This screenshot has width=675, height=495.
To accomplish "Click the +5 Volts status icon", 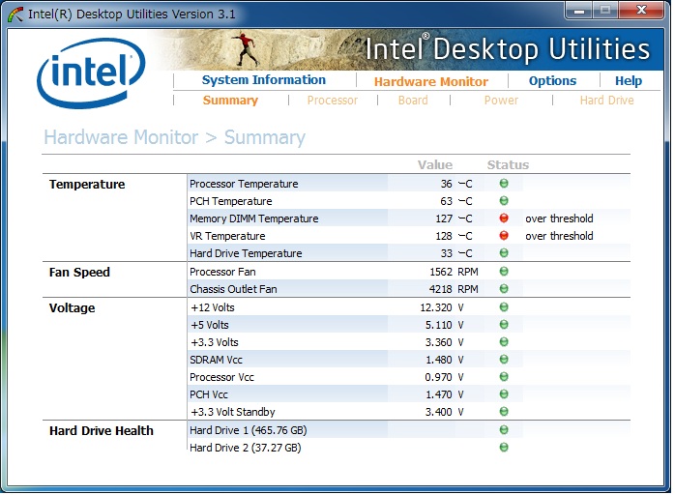I will [504, 325].
